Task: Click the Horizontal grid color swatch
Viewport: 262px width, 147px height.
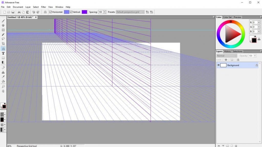Action: point(67,12)
